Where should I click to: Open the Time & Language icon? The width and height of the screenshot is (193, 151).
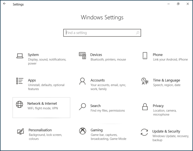(x=145, y=81)
